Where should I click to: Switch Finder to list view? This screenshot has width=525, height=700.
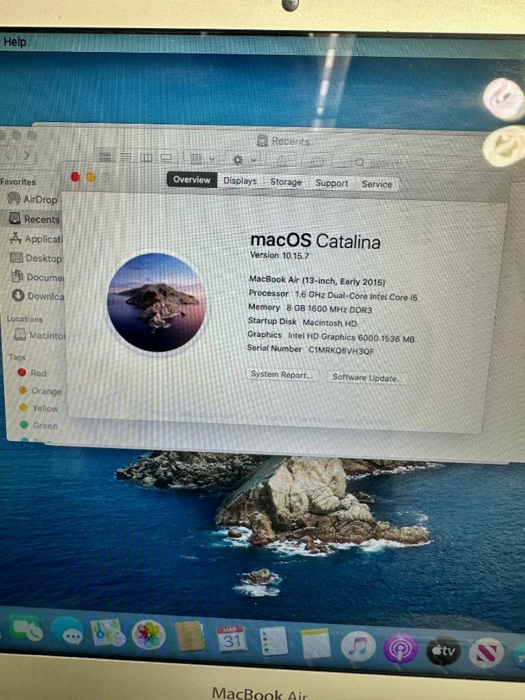pyautogui.click(x=126, y=157)
